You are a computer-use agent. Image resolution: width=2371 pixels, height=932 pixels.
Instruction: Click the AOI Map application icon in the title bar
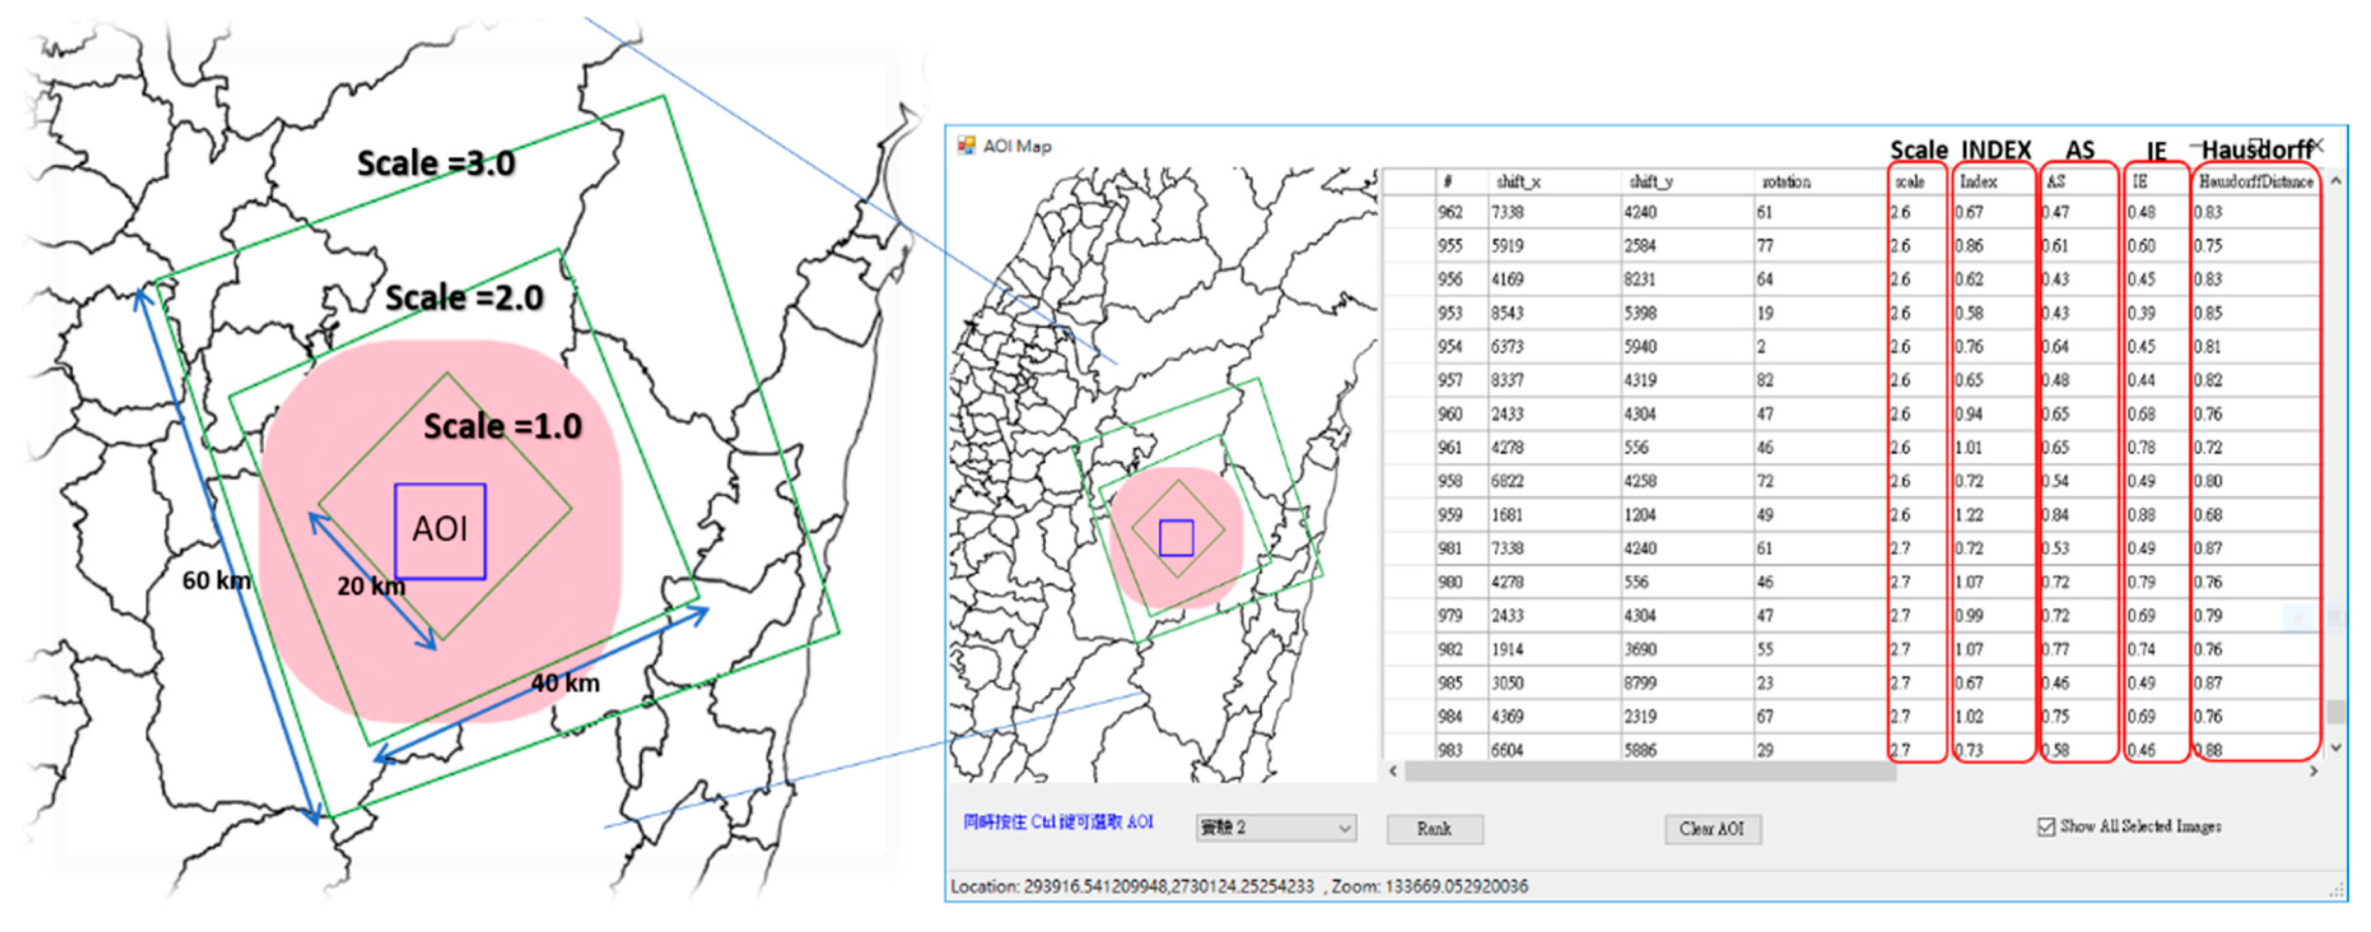click(x=966, y=144)
